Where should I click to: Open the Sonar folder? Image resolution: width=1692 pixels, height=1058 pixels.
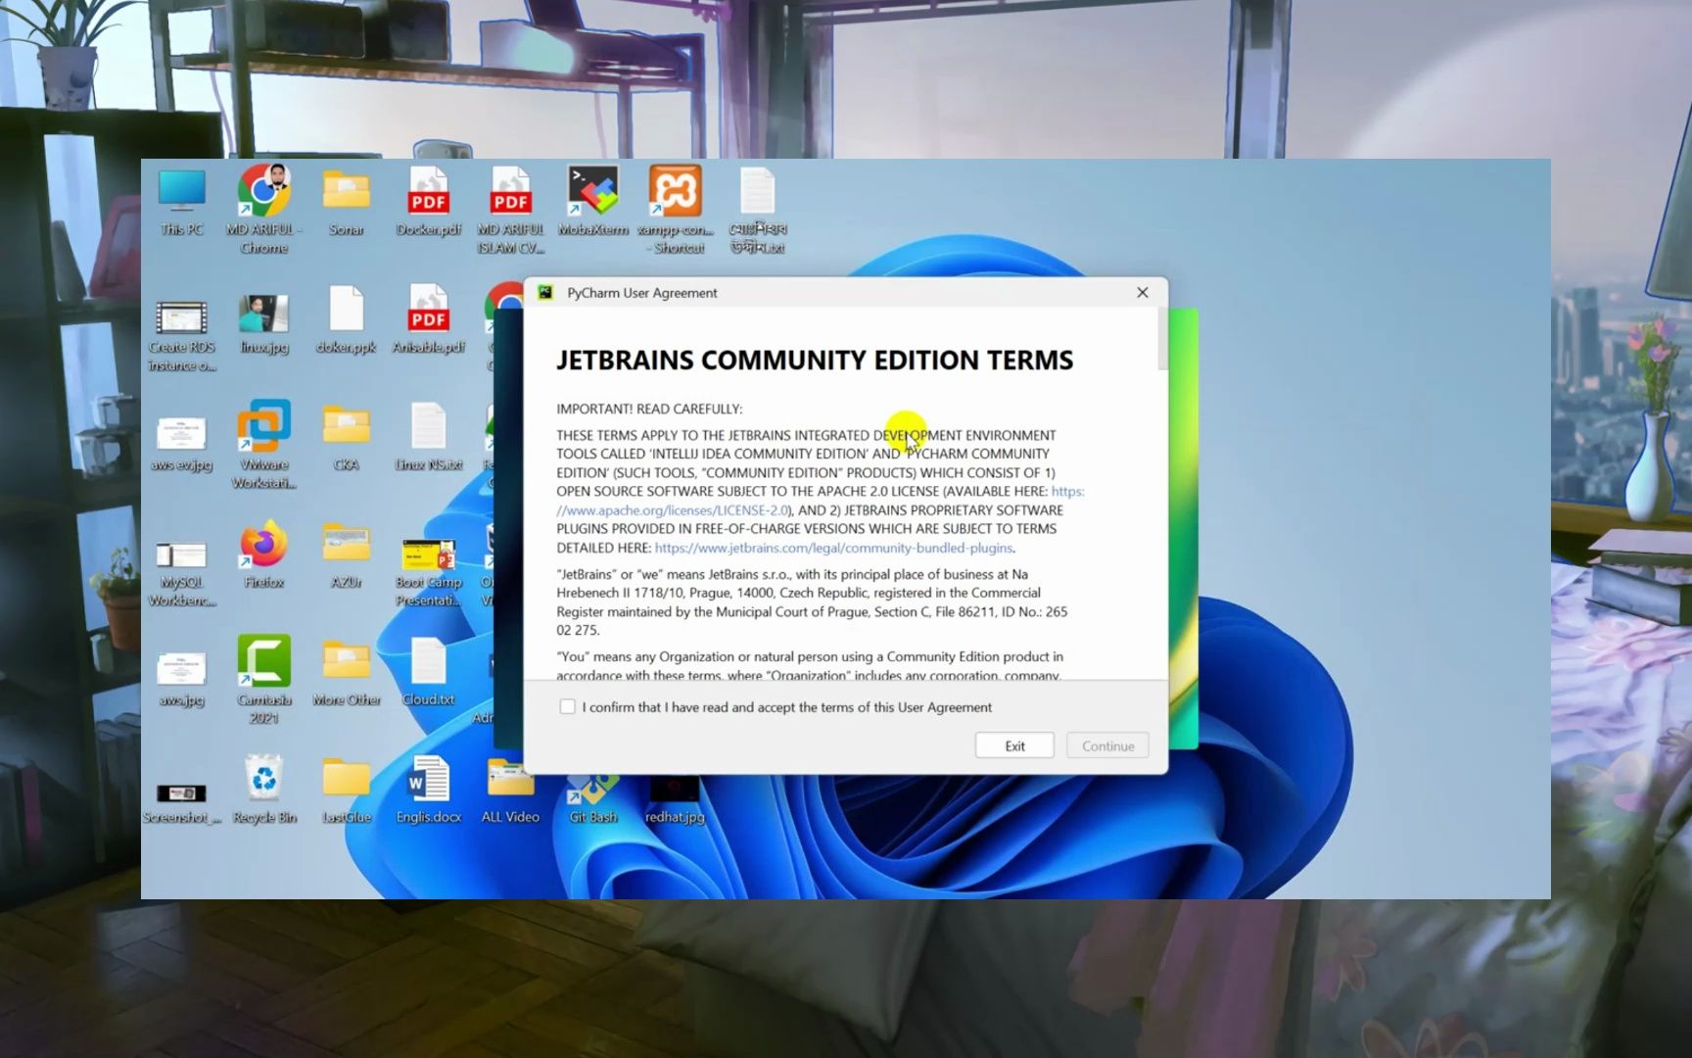coord(346,202)
